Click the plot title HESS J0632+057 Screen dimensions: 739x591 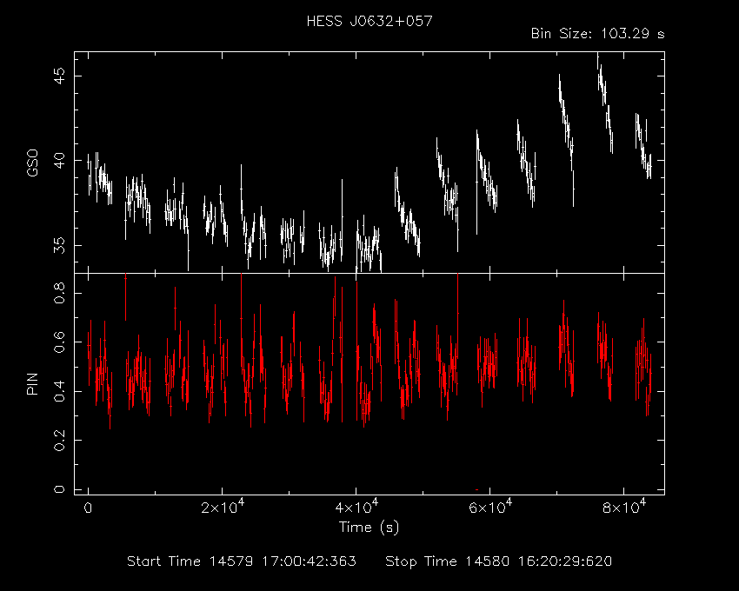(369, 22)
